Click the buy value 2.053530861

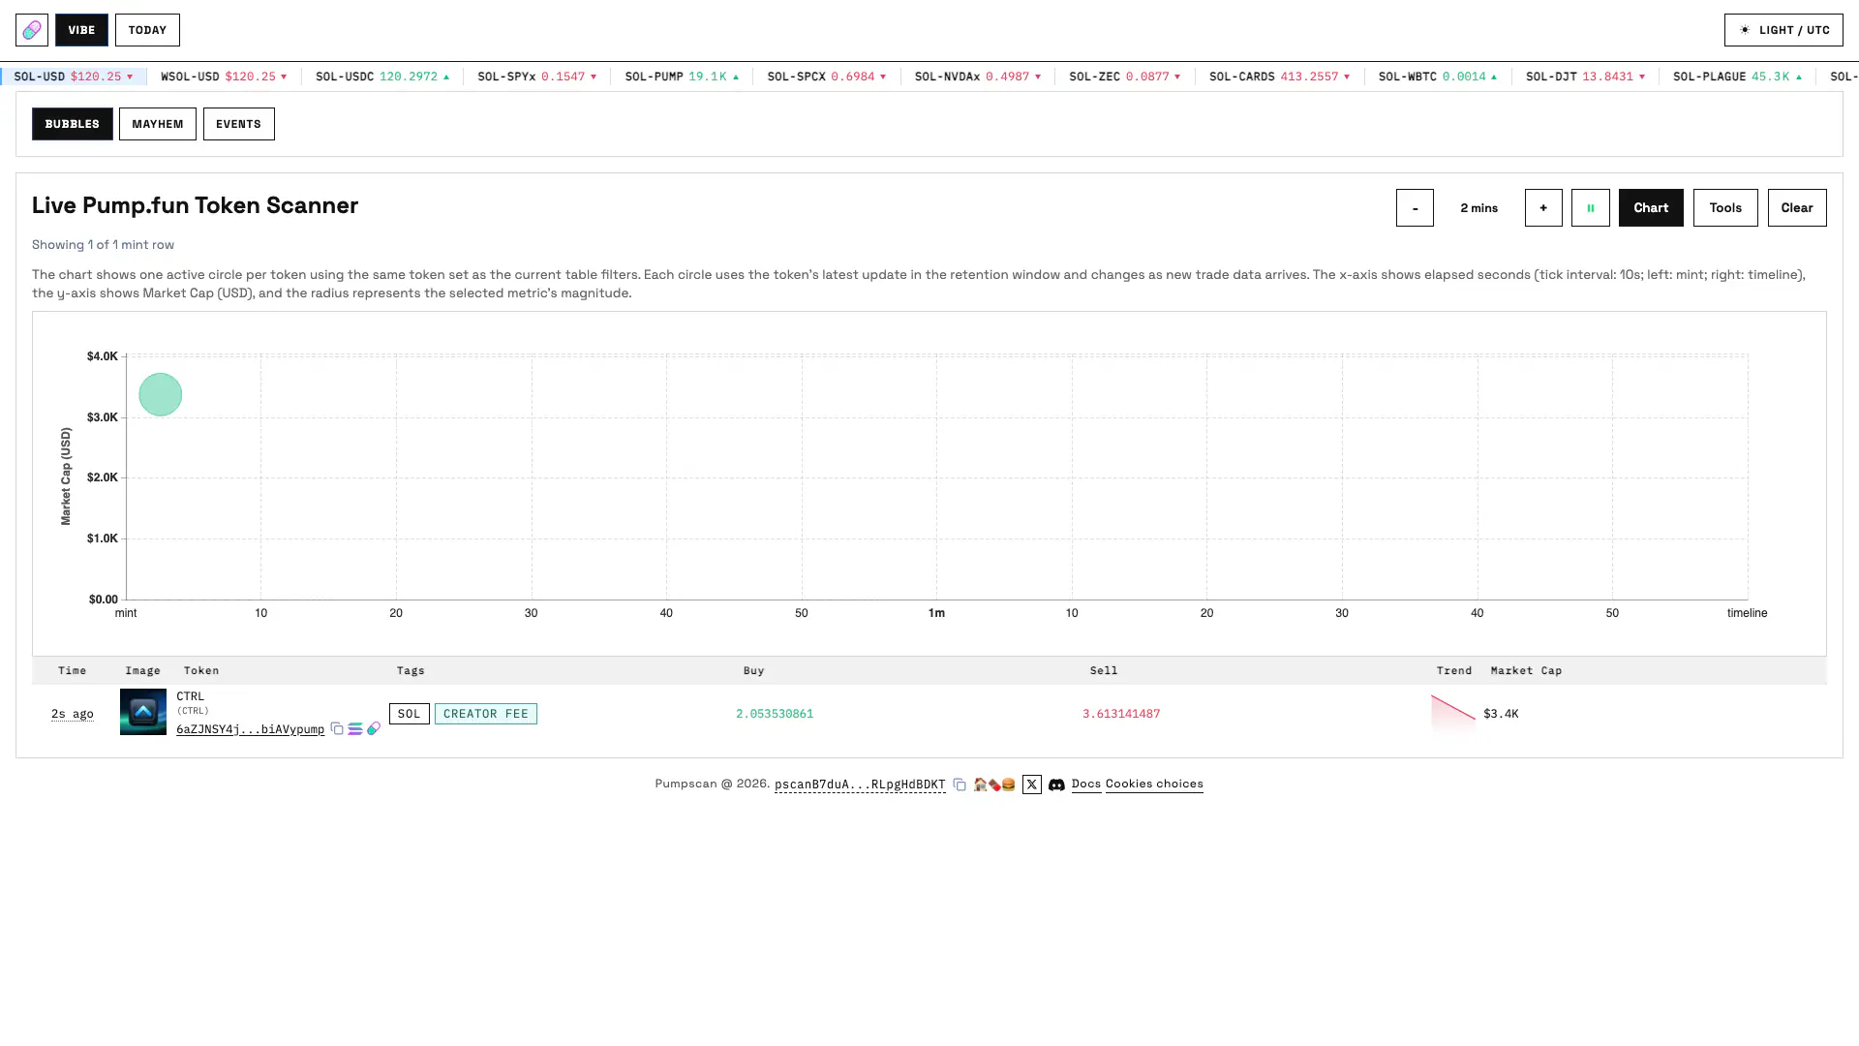(x=775, y=714)
